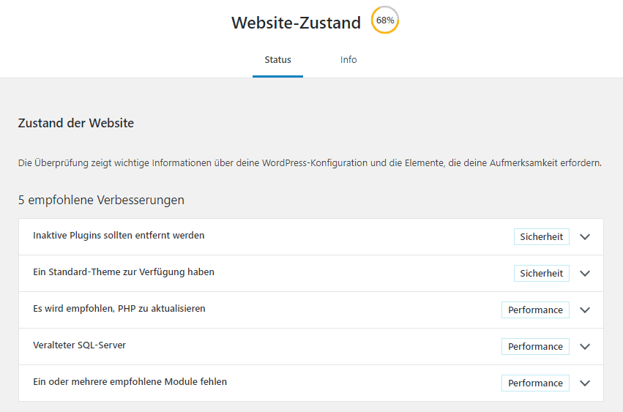Image resolution: width=623 pixels, height=412 pixels.
Task: Open 'Inaktive Plugins sollten entfernt werden' item
Action: click(119, 236)
